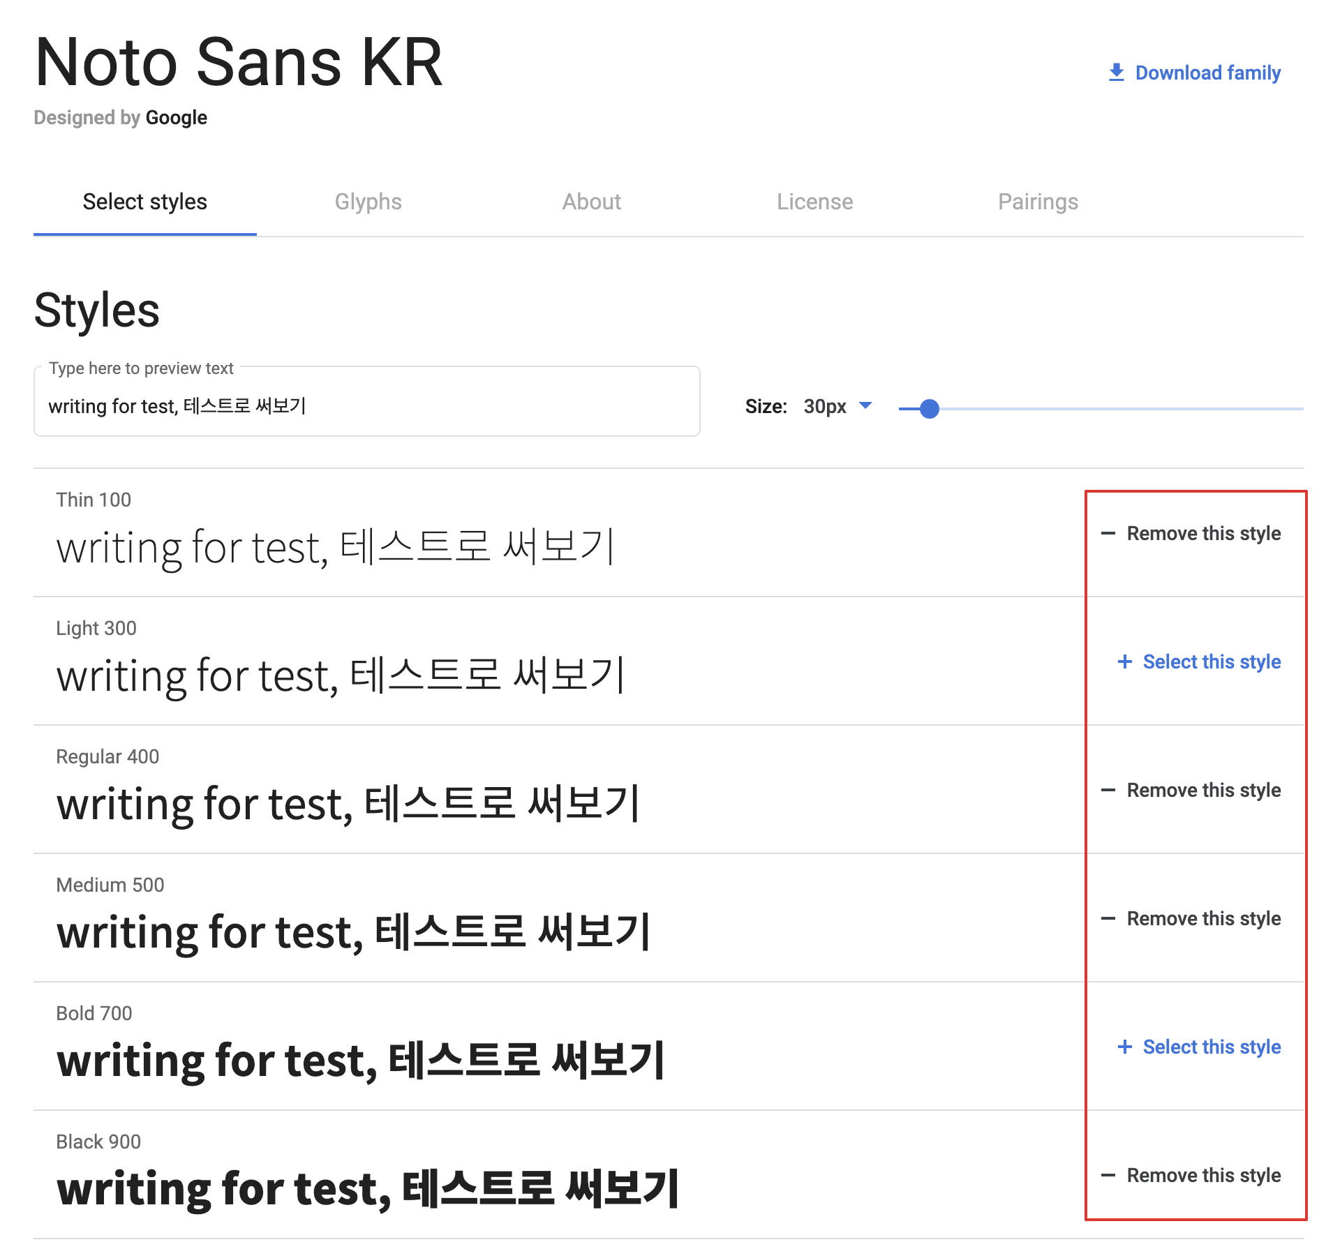Open the Google designer link
The width and height of the screenshot is (1326, 1256).
click(177, 117)
